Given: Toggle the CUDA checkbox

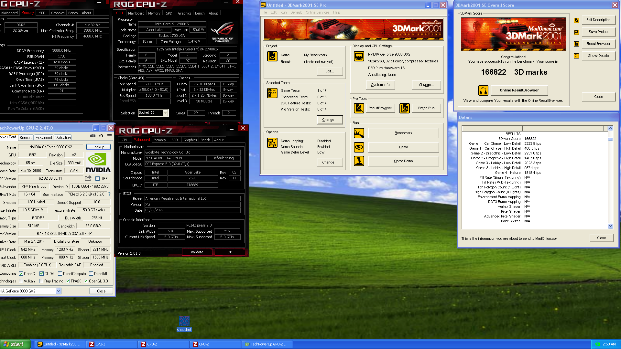Looking at the screenshot, I should click(x=41, y=274).
